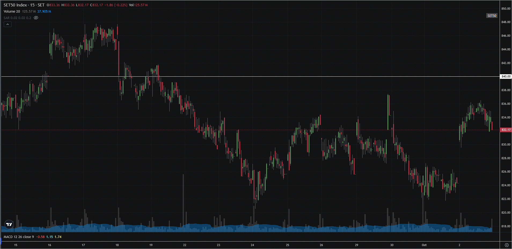Collapse the indicator legend with chevron button
Image resolution: width=512 pixels, height=249 pixels.
8,24
